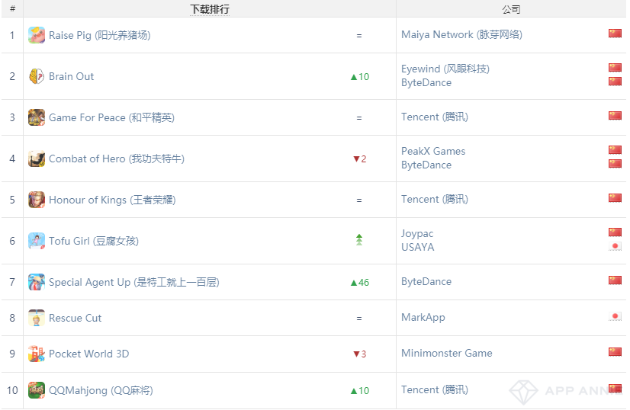Viewport: 630px width, 410px height.
Task: Click the Rescue Cut app icon
Action: click(x=37, y=318)
